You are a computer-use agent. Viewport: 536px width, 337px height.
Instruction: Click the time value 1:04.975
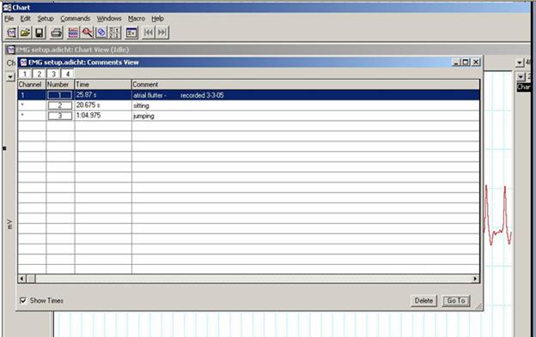(88, 115)
